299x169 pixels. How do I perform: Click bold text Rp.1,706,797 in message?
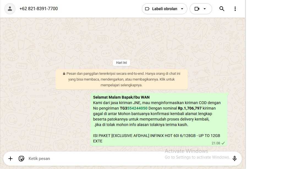click(190, 108)
